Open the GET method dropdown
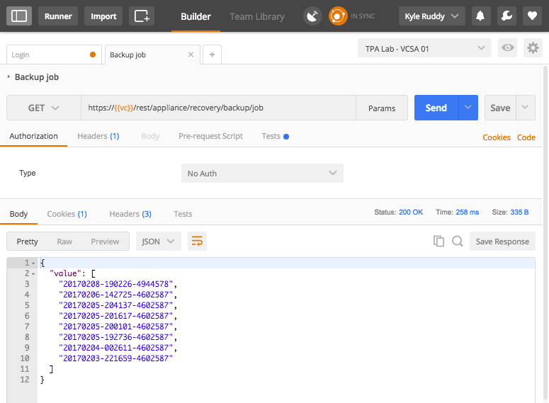This screenshot has width=549, height=403. click(x=44, y=108)
